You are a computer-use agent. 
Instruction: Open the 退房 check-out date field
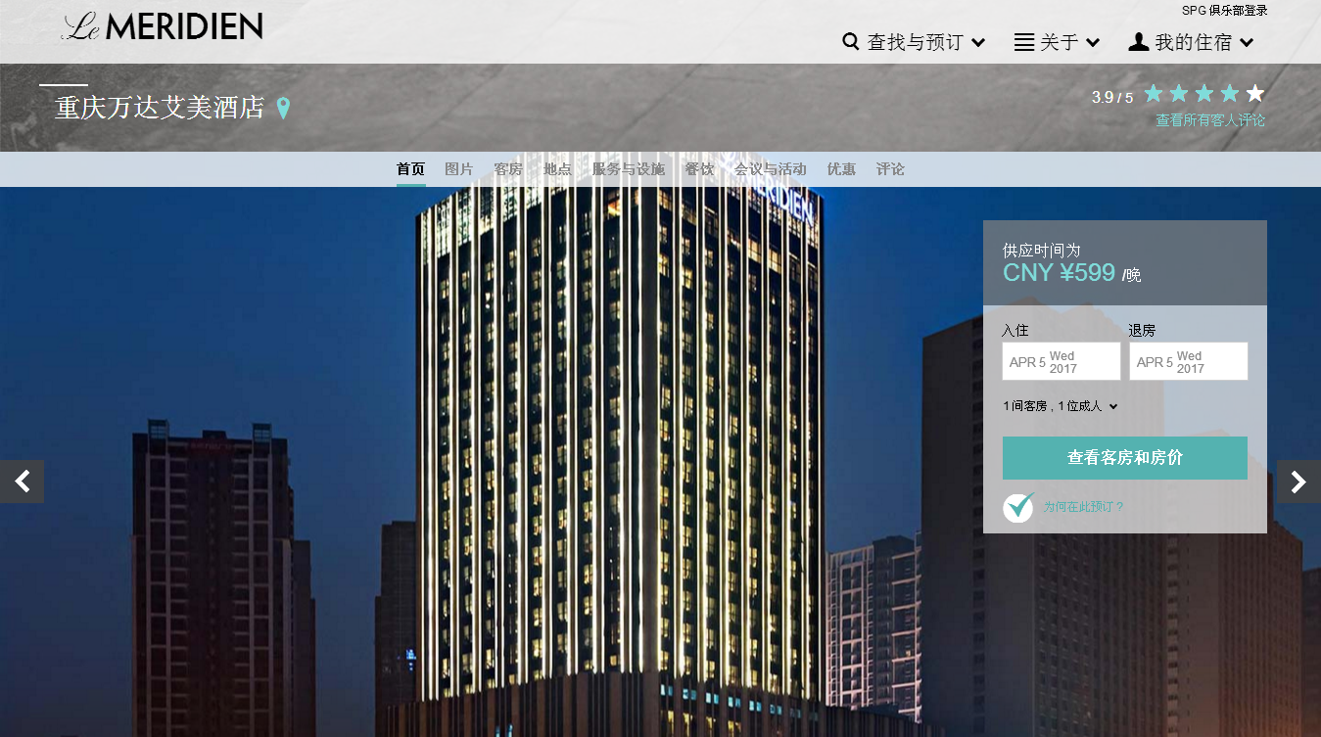[x=1189, y=361]
